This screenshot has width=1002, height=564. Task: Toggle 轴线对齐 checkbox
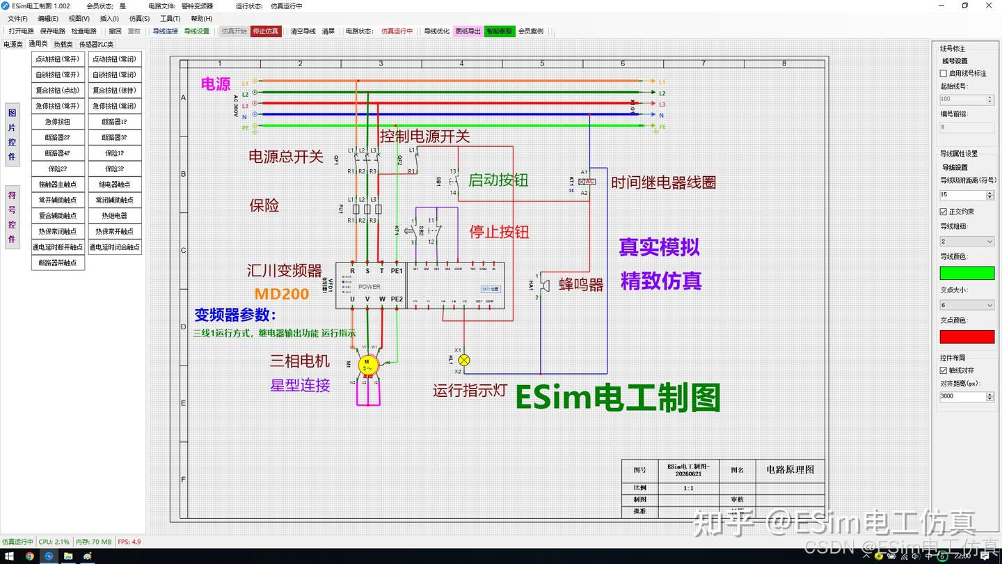tap(944, 370)
